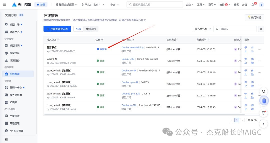Open more actions for ep-20240719084918-zkdp4 row
Viewport: 270px width, 143px height.
point(259,107)
